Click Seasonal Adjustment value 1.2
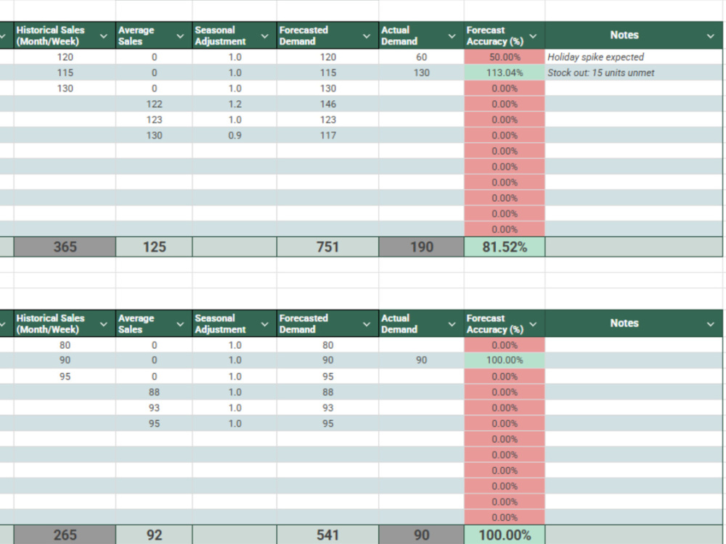 coord(234,104)
